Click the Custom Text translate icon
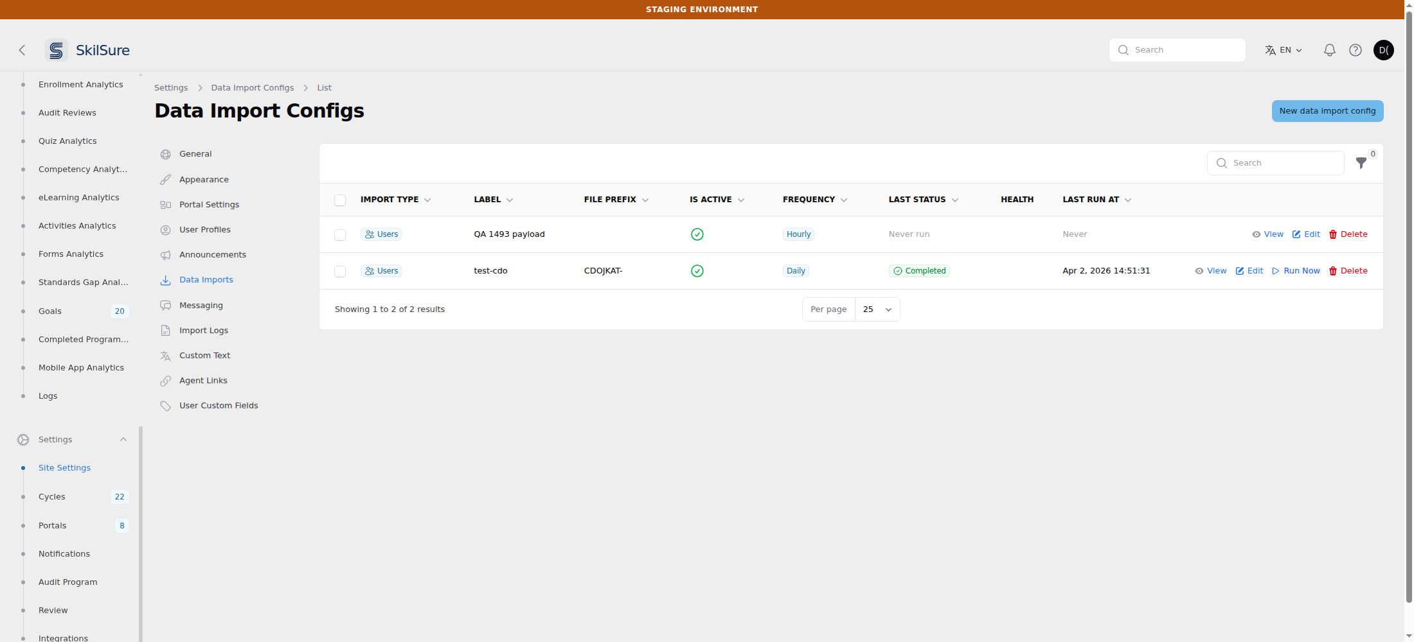1414x642 pixels. pyautogui.click(x=166, y=356)
